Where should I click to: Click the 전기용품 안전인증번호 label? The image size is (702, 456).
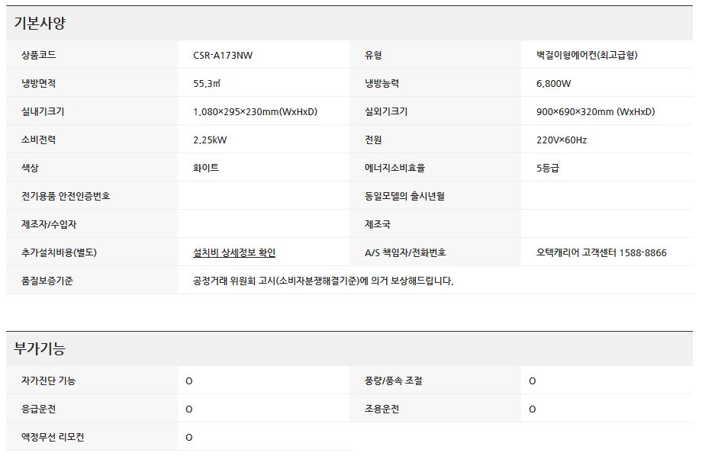click(66, 196)
